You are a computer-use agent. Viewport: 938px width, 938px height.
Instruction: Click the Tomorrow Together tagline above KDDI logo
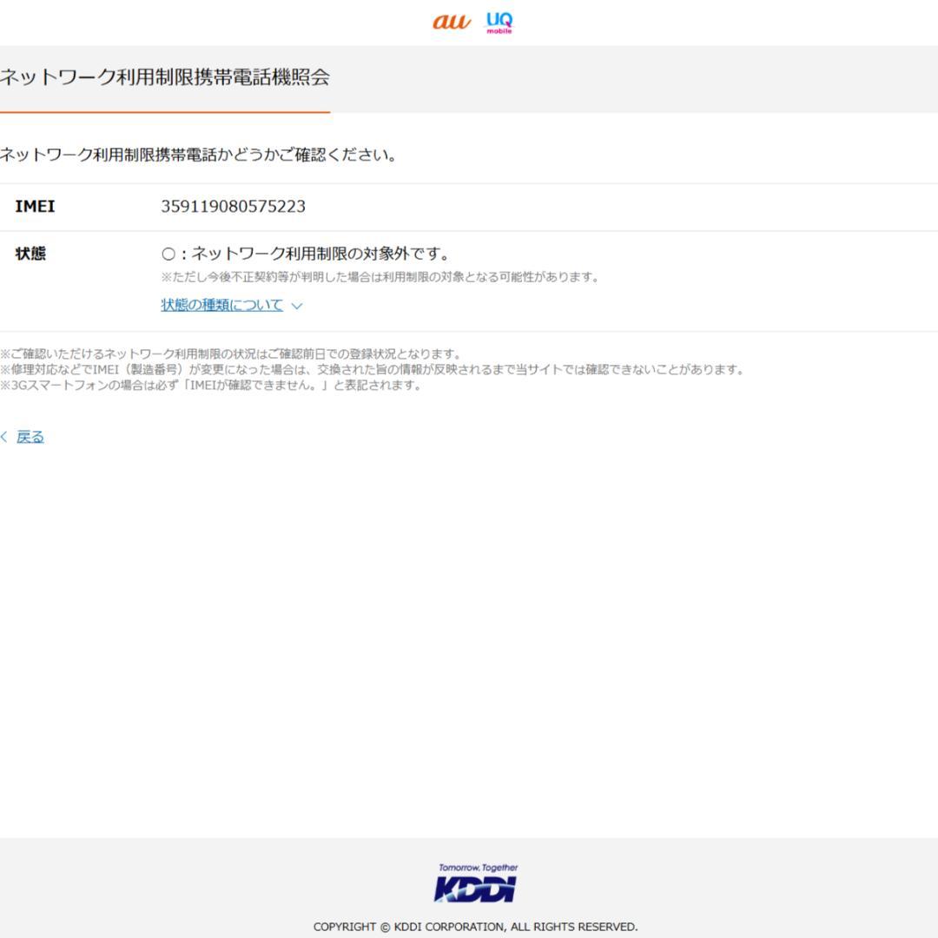pyautogui.click(x=477, y=869)
